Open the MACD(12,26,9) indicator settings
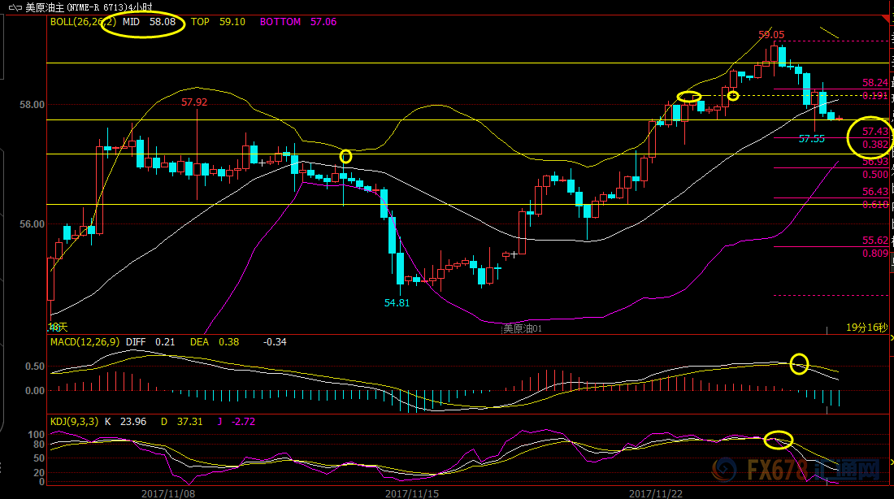894x499 pixels. click(86, 342)
